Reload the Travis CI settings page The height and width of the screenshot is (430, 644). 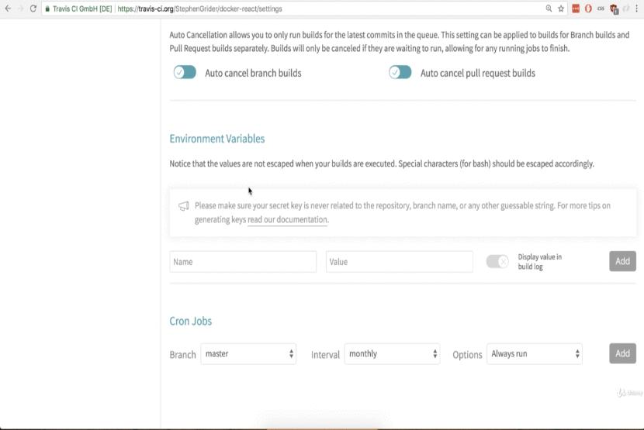coord(33,9)
